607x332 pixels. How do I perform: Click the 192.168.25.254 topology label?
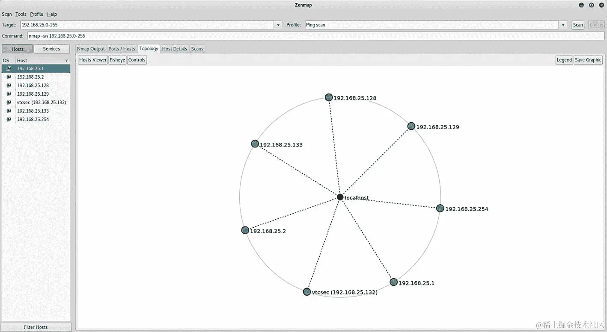(467, 209)
